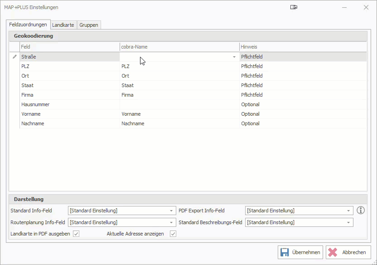This screenshot has width=377, height=265.
Task: Click the cobra-Name cell with value Firma
Action: pyautogui.click(x=179, y=95)
